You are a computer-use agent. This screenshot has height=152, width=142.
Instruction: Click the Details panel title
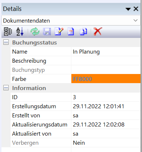pos(12,9)
